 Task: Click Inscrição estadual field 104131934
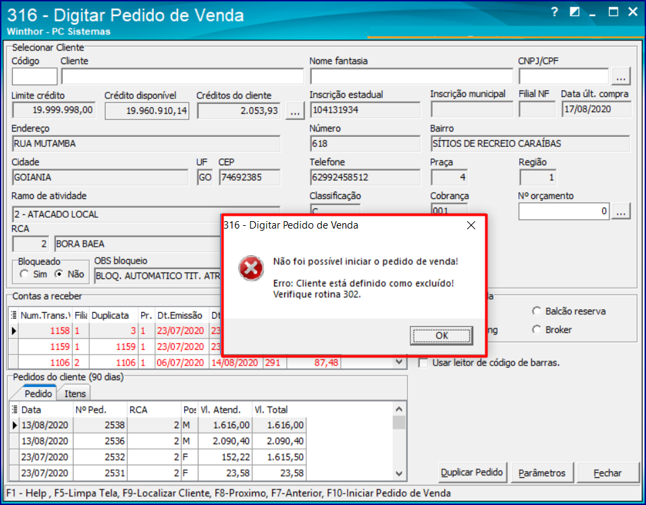(x=365, y=110)
